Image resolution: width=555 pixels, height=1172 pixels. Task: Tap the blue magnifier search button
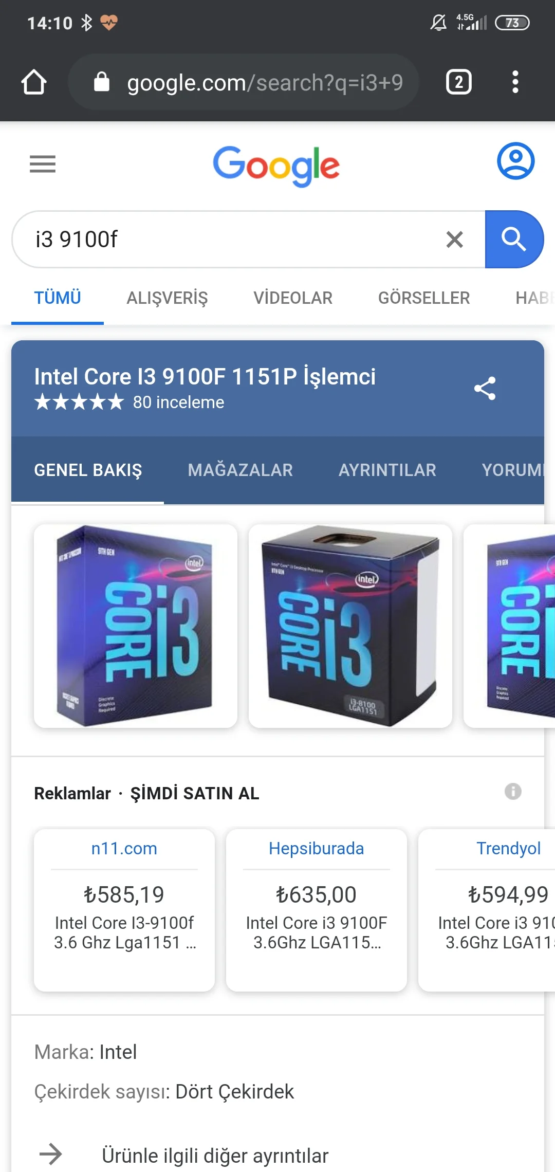pos(514,240)
